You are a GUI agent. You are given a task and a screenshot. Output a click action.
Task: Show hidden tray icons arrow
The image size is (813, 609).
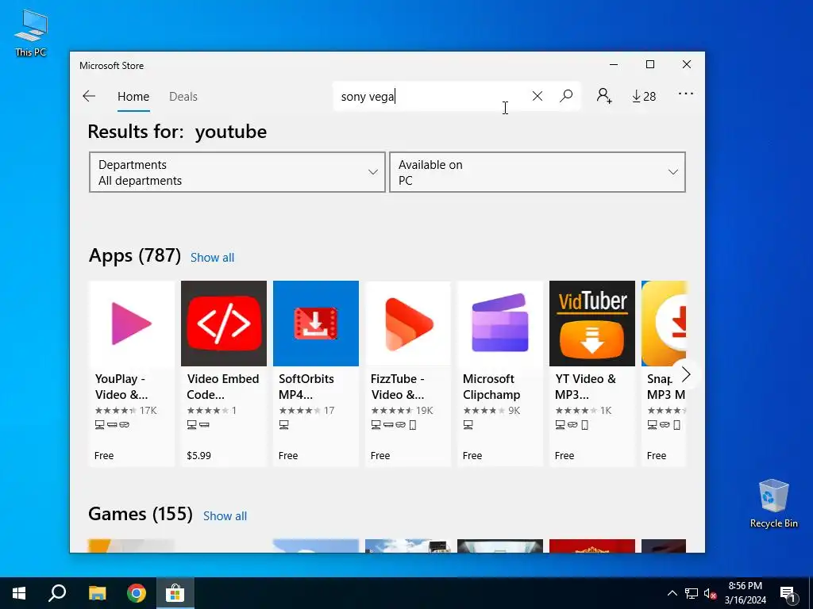672,593
